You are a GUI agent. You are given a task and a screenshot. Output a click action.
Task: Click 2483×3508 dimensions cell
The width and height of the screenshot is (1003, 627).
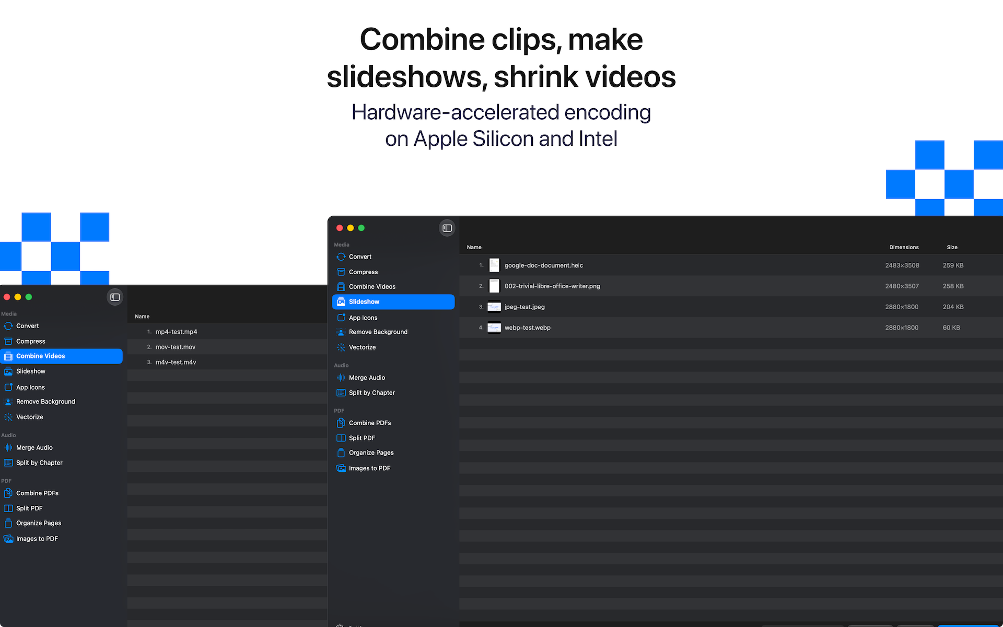tap(902, 265)
